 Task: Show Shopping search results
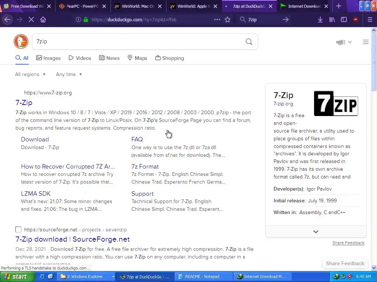pyautogui.click(x=169, y=58)
